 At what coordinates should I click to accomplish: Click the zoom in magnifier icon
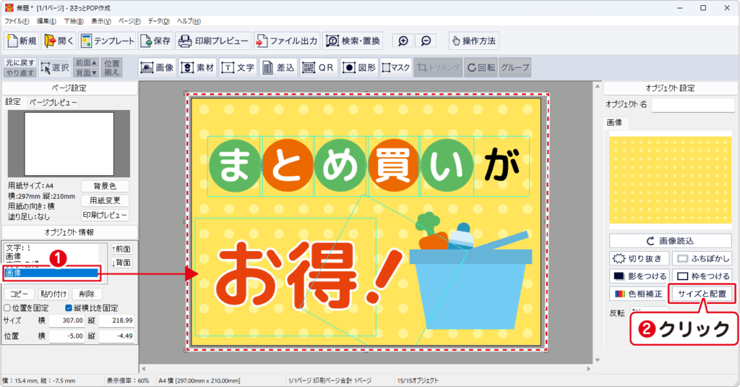[x=403, y=41]
